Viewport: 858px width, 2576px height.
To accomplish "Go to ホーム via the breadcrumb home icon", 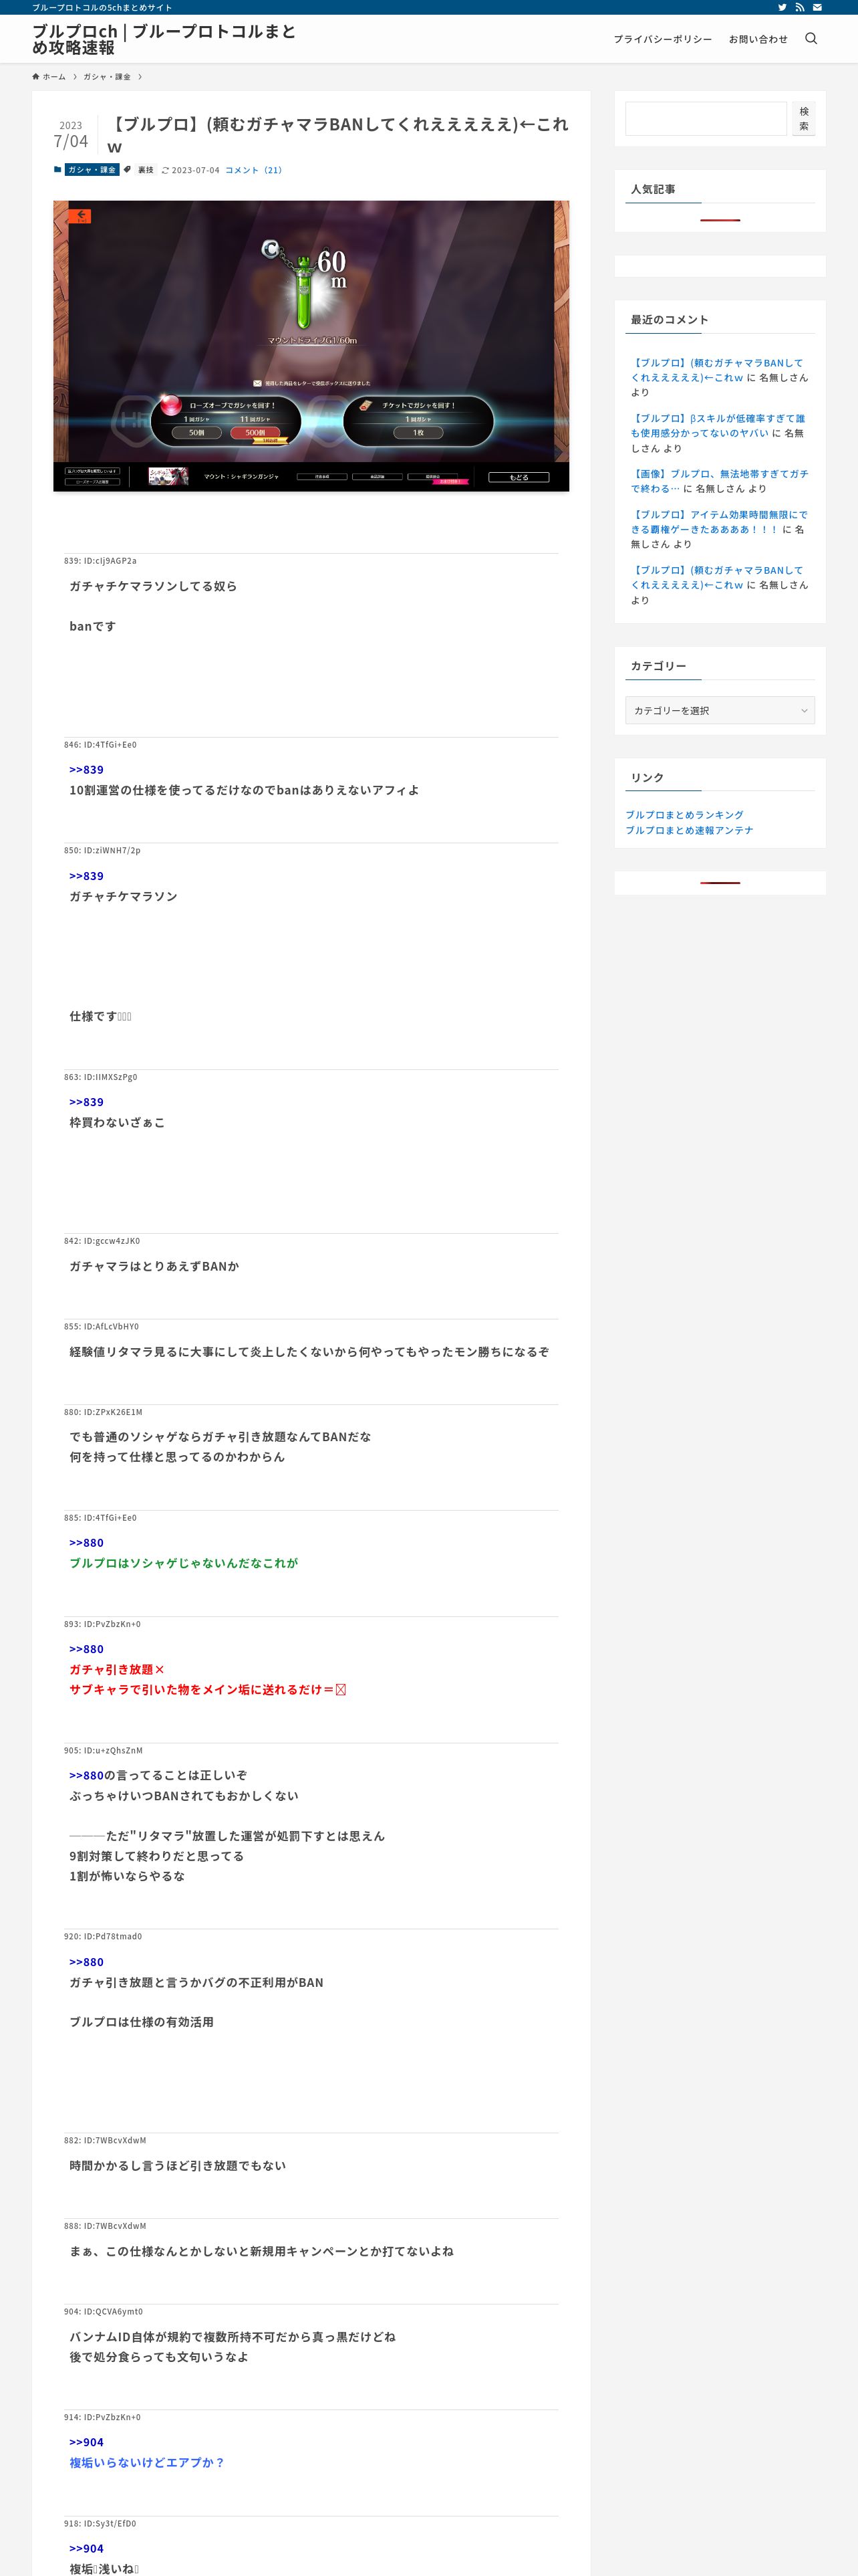I will (x=49, y=77).
